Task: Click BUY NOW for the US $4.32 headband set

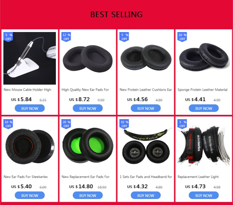Action: coord(145,195)
